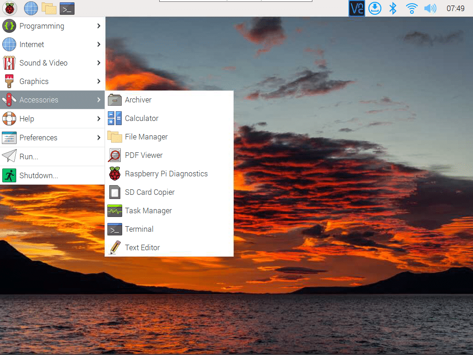Click the Raspberry Pi main menu icon
The height and width of the screenshot is (355, 473).
[9, 8]
